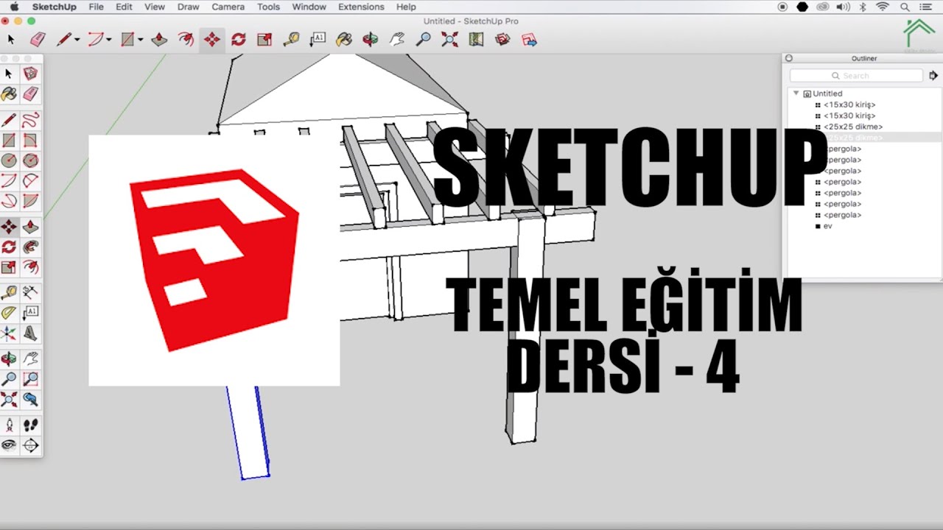Select the Section Plane tool
943x530 pixels.
click(30, 445)
